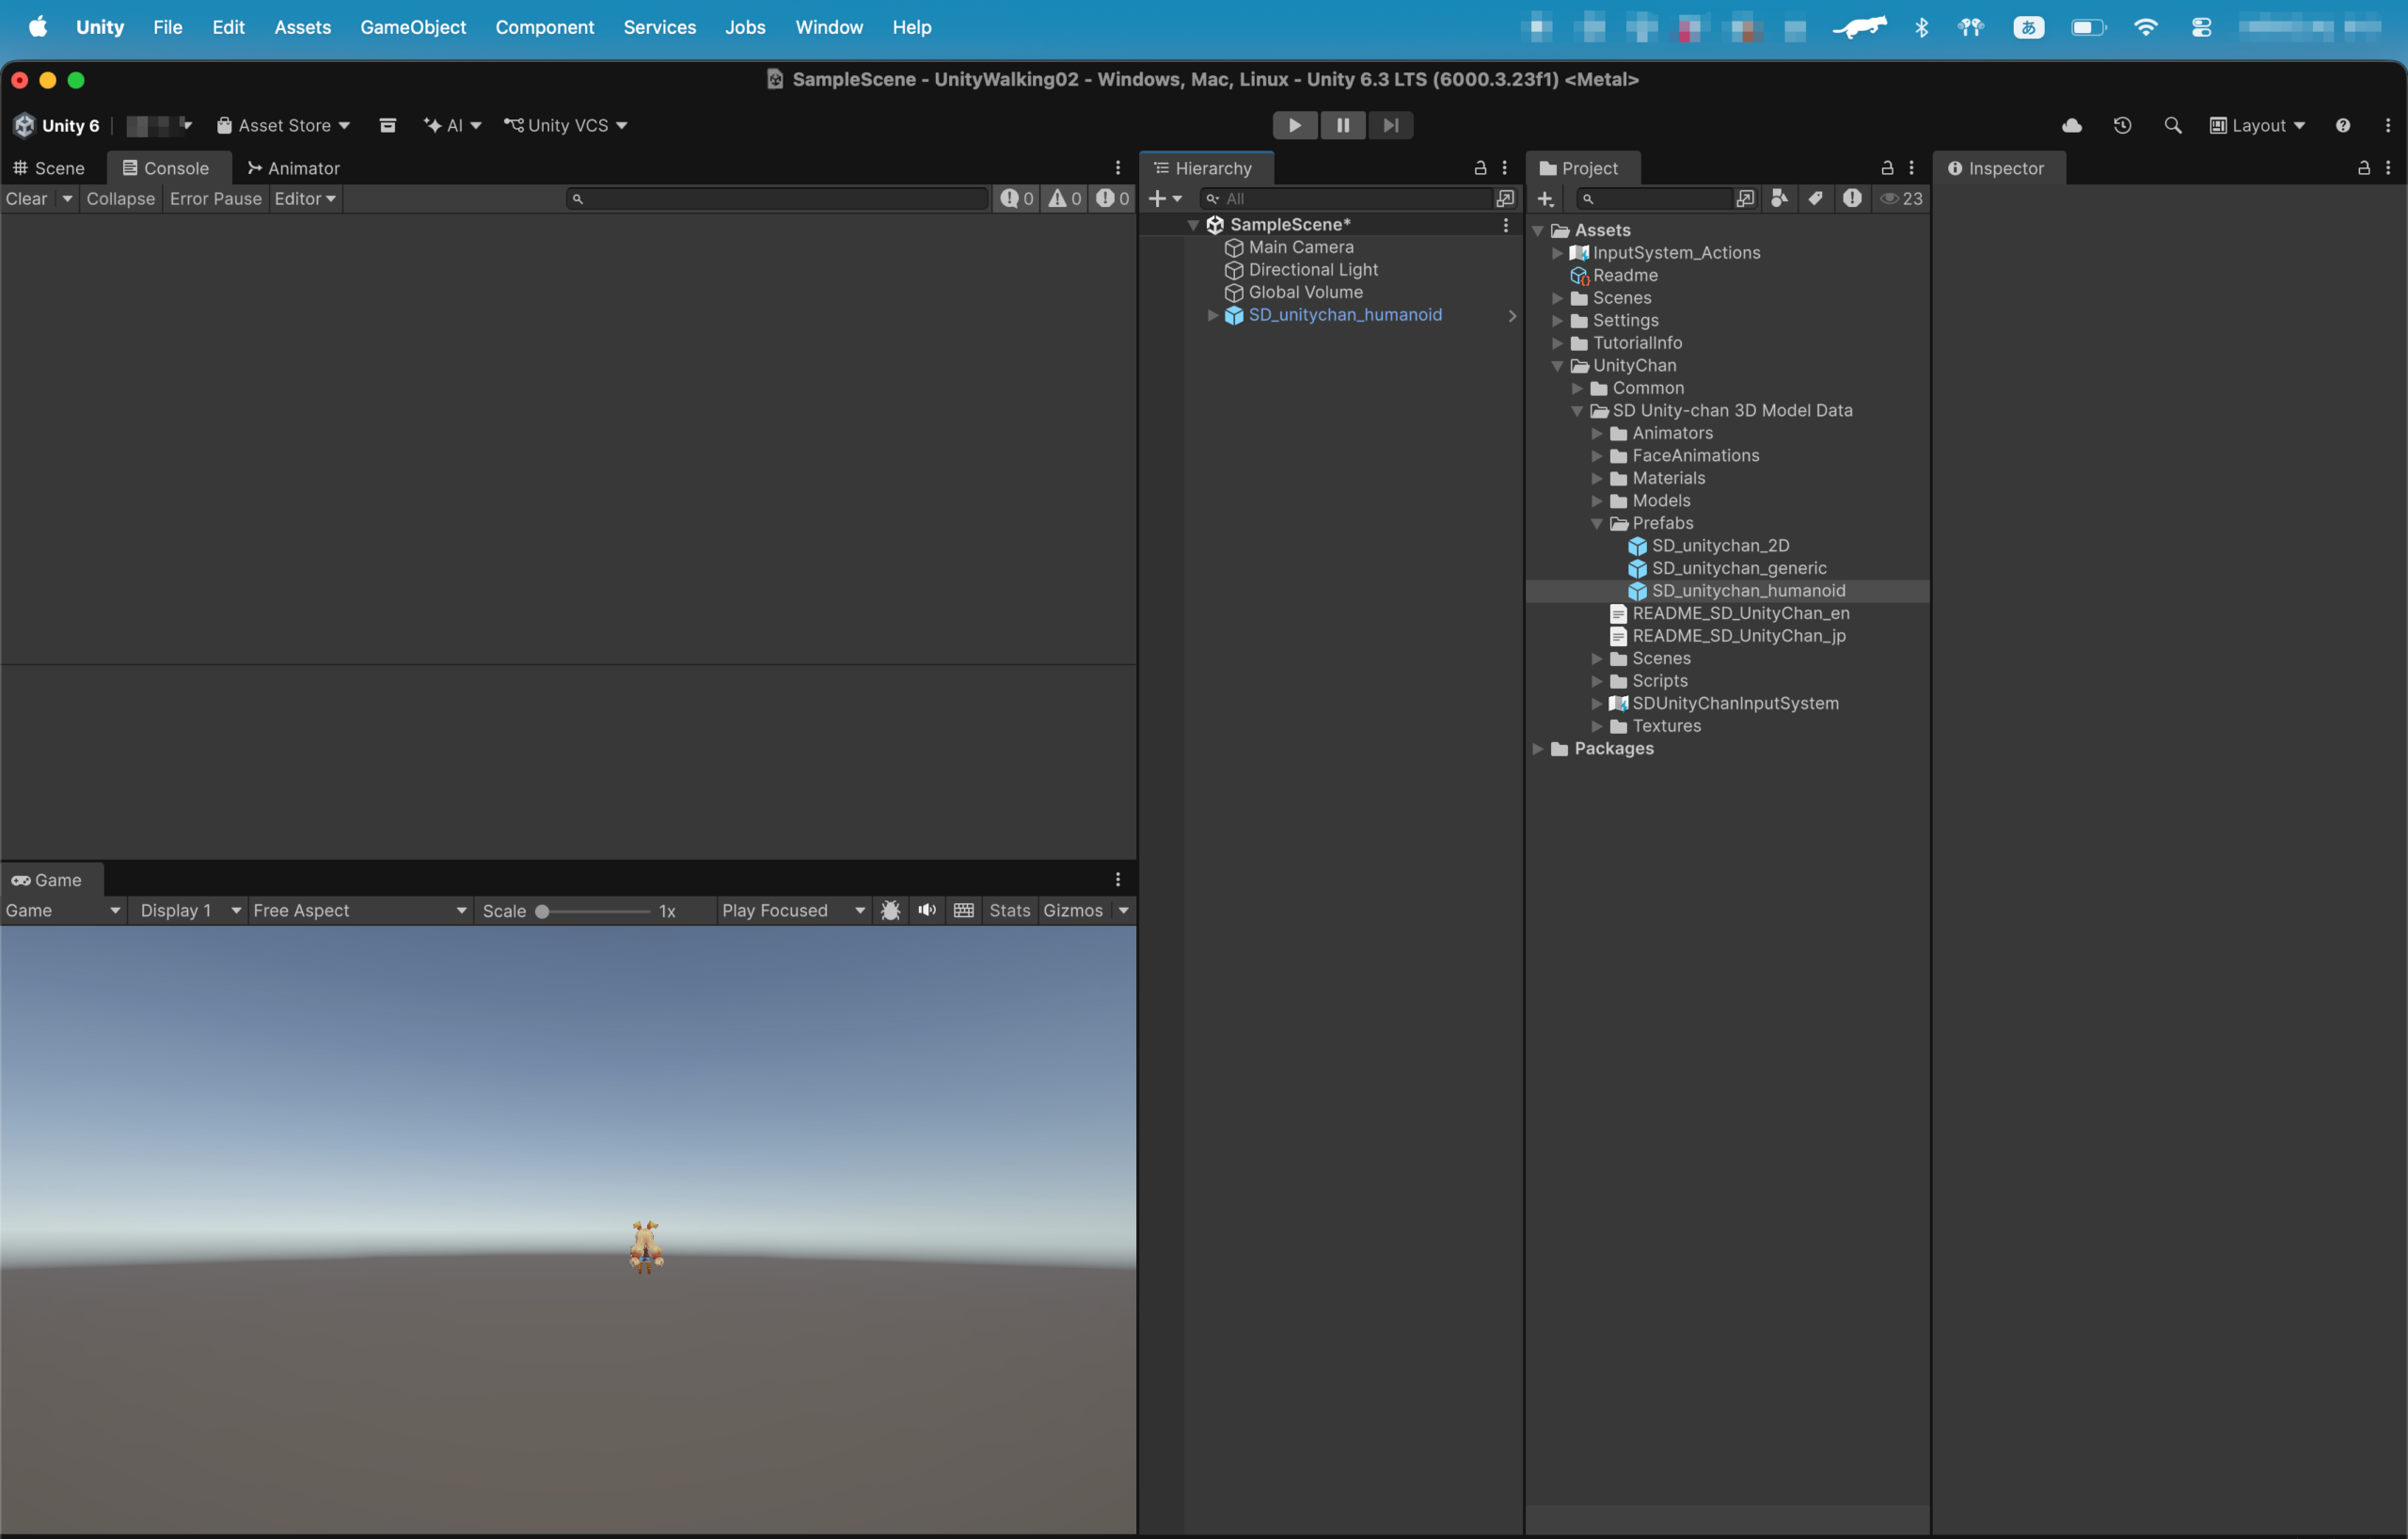The width and height of the screenshot is (2408, 1539).
Task: Click the plus icon in the Project panel
Action: [x=1545, y=199]
